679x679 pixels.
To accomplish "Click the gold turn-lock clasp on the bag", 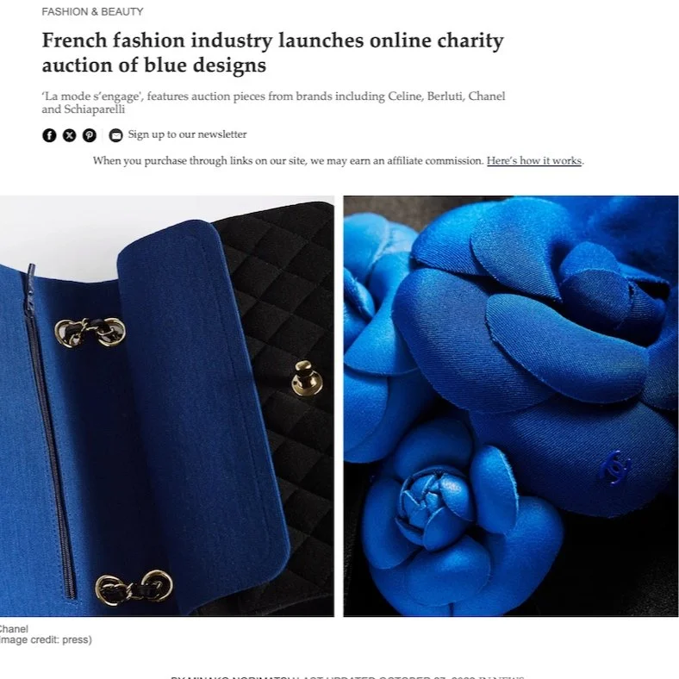I will point(307,378).
